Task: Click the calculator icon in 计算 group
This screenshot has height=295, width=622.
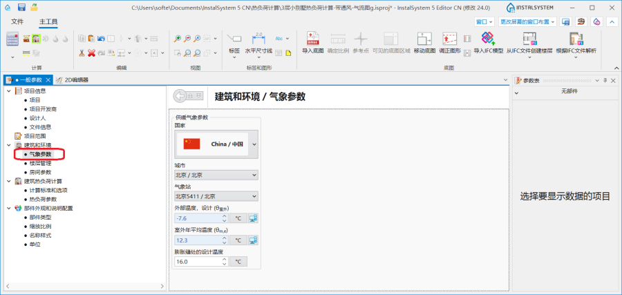Action: pos(12,39)
